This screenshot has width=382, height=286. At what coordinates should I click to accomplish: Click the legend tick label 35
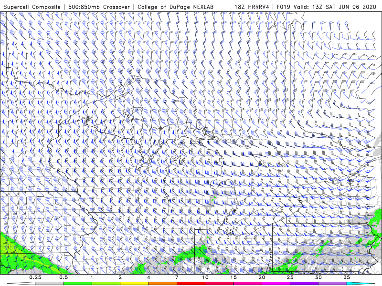tap(347, 277)
